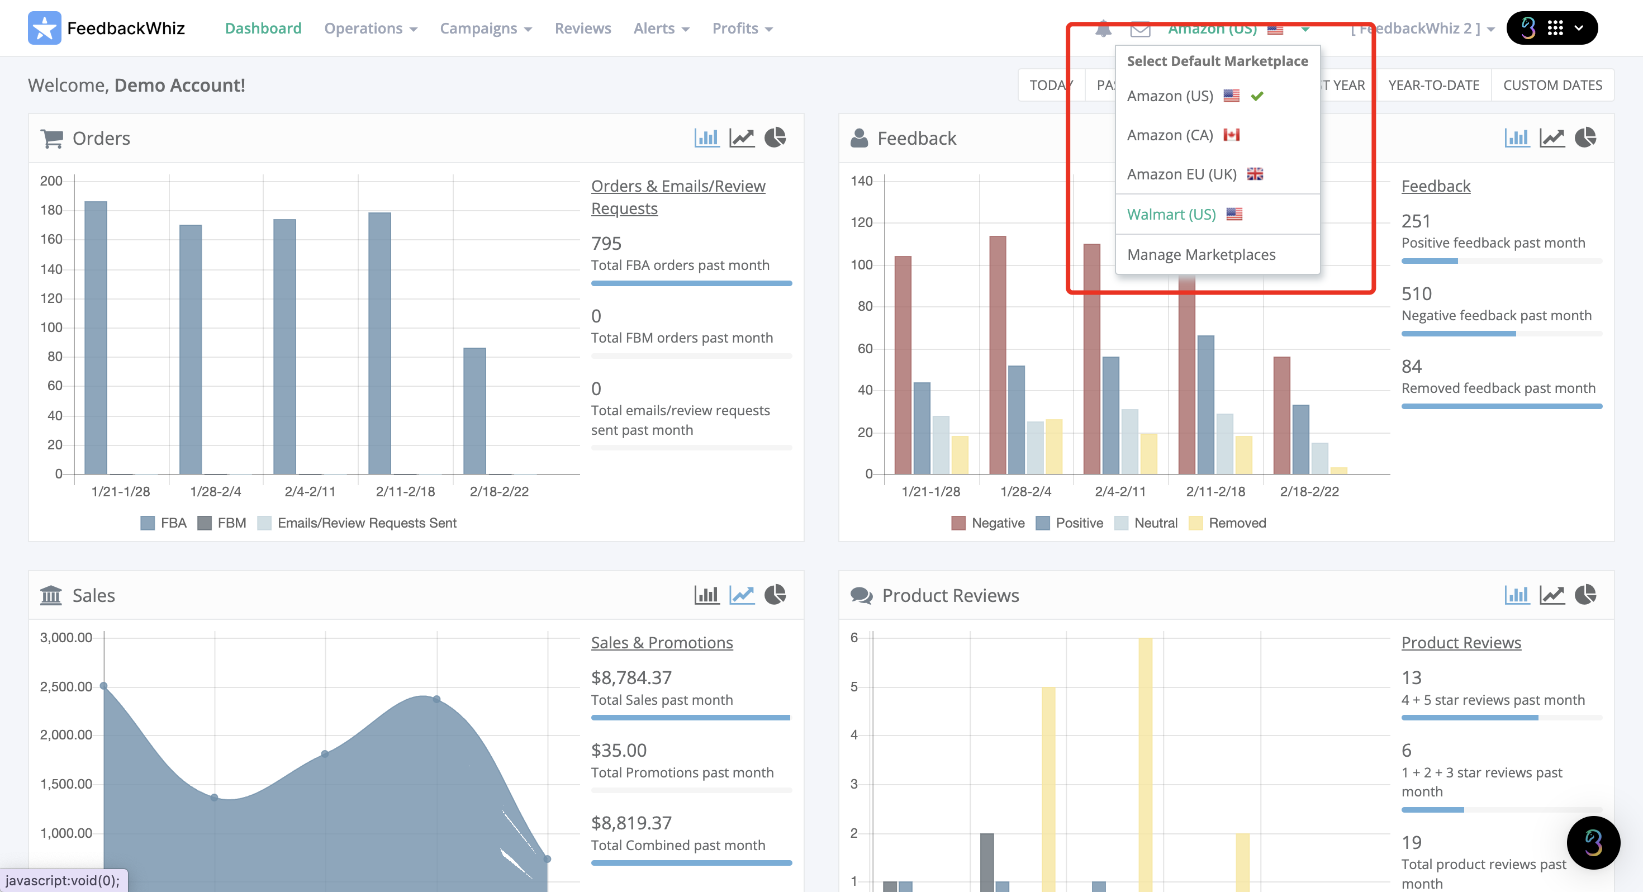Open the Feedback report link
This screenshot has width=1643, height=892.
tap(1436, 186)
